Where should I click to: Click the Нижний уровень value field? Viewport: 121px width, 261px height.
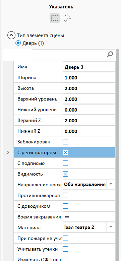[89, 110]
